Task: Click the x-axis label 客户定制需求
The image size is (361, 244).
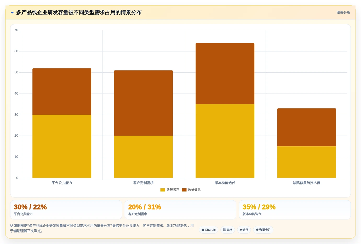Action: pos(143,183)
